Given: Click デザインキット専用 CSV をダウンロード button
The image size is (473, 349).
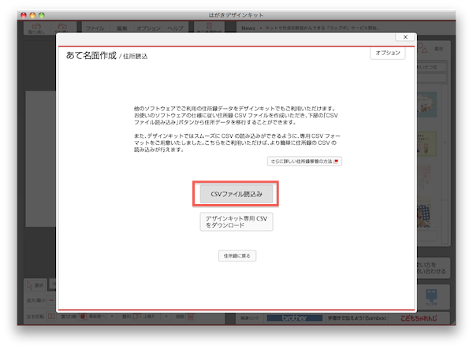Looking at the screenshot, I should click(x=236, y=222).
